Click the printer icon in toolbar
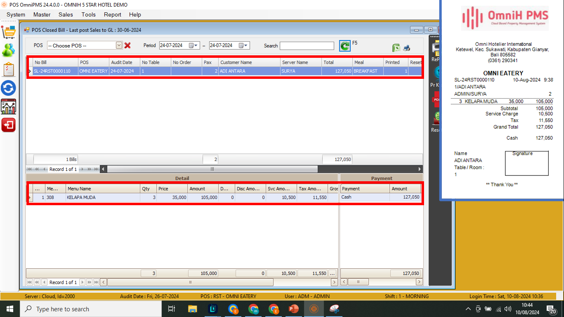The height and width of the screenshot is (317, 564). point(407,48)
